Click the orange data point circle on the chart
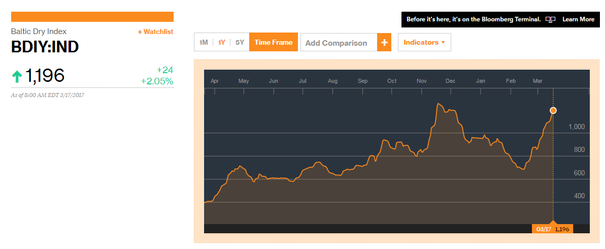Screen dimensions: 605x249 [553, 110]
